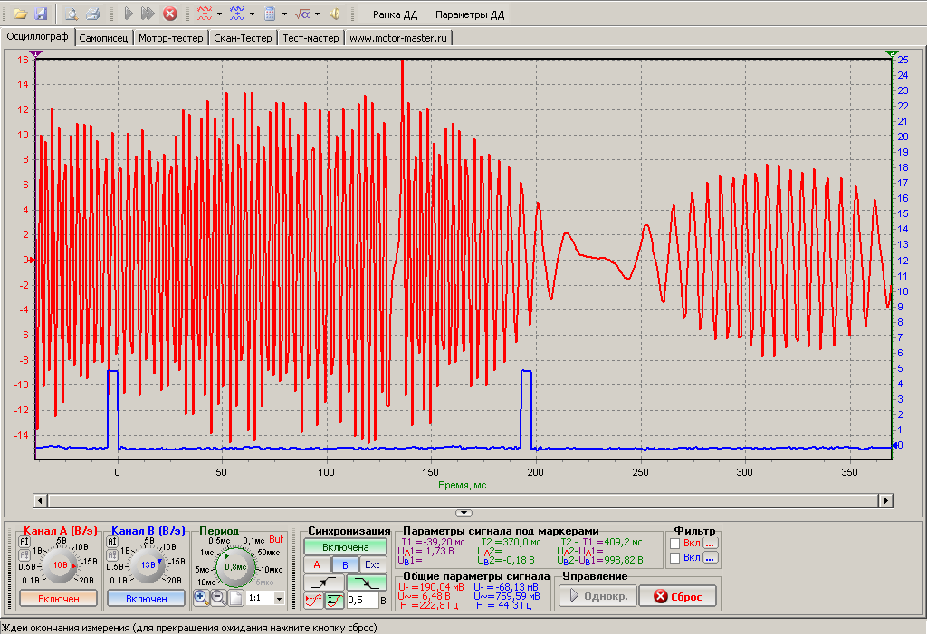Switch to the Мотор-тестер tab

point(171,38)
